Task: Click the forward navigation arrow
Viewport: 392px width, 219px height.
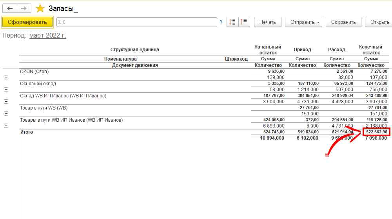Action: (24, 9)
